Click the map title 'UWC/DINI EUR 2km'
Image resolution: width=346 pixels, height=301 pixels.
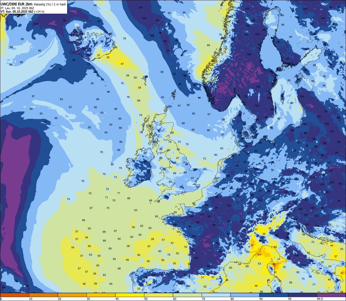pyautogui.click(x=16, y=4)
